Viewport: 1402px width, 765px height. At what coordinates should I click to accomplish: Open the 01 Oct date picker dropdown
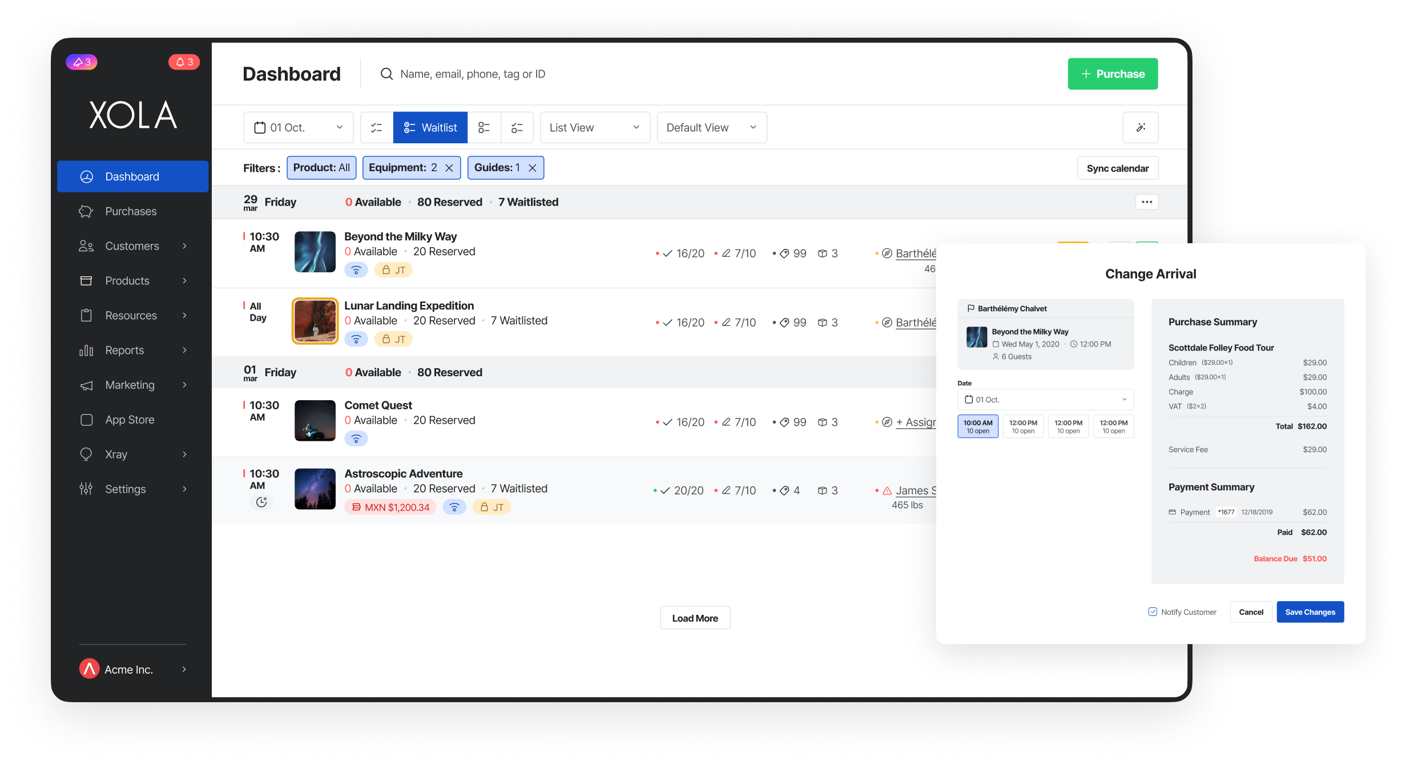click(x=298, y=127)
